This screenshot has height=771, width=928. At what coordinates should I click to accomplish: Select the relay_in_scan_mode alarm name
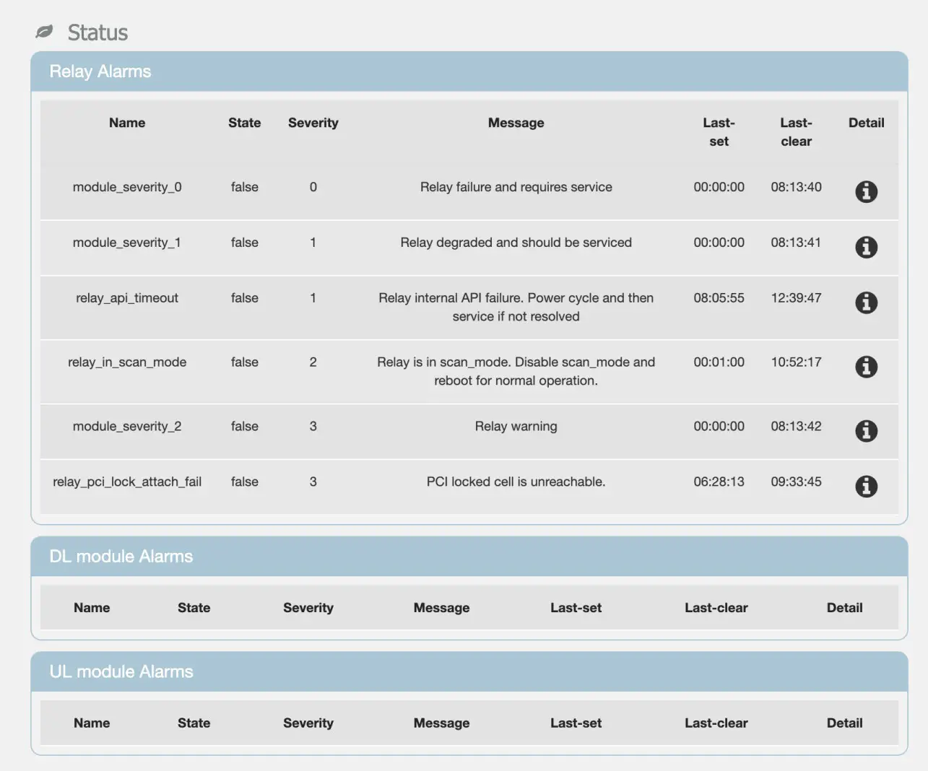pyautogui.click(x=127, y=362)
